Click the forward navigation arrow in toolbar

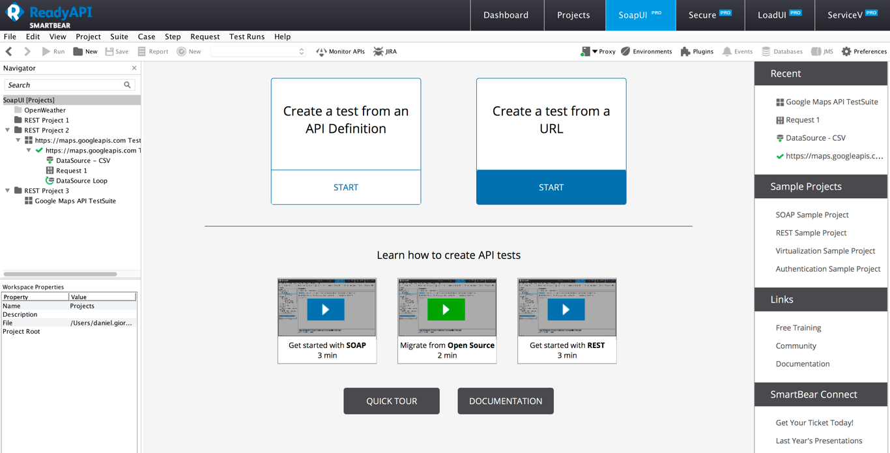pos(27,51)
